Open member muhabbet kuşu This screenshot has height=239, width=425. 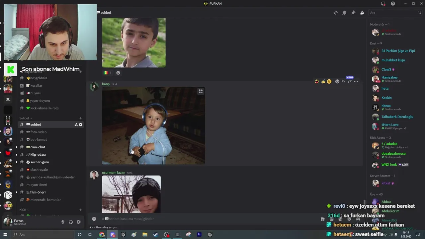tap(393, 60)
